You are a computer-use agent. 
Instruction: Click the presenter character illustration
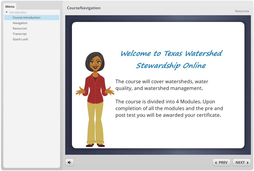[x=95, y=99]
